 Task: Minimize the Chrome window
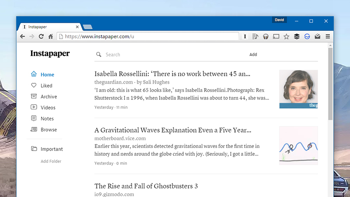(297, 21)
